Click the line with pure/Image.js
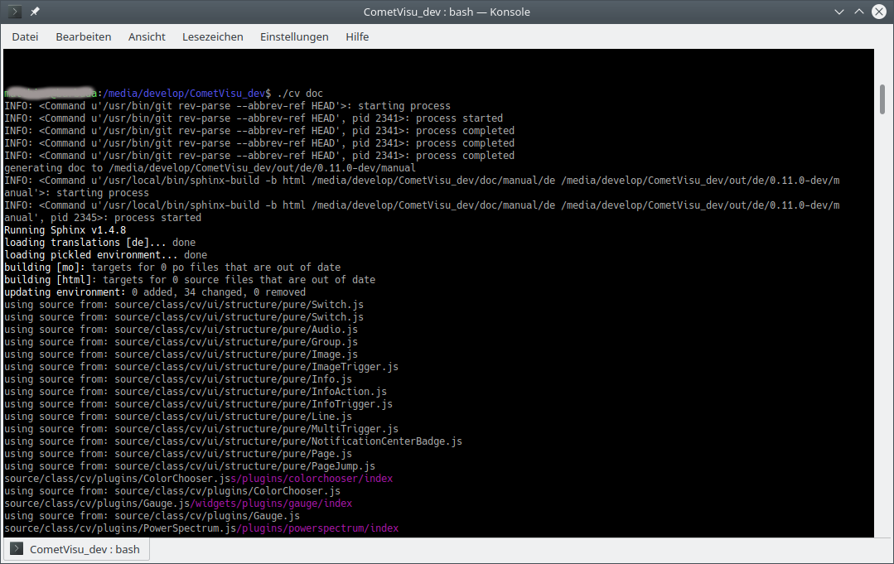The width and height of the screenshot is (894, 564). click(181, 354)
